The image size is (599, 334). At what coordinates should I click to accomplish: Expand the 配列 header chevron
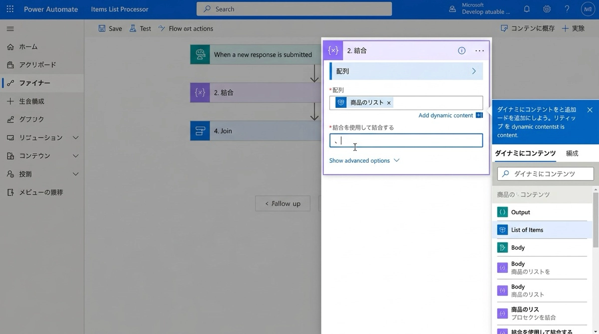click(x=474, y=71)
